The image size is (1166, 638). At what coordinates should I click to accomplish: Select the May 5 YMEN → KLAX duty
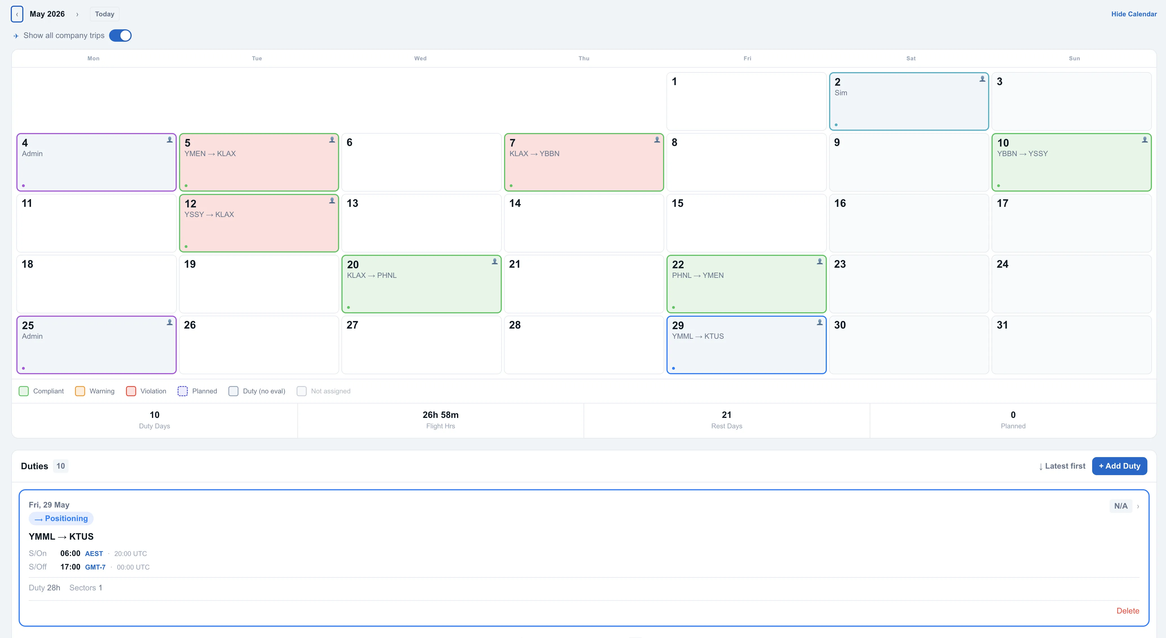(259, 162)
